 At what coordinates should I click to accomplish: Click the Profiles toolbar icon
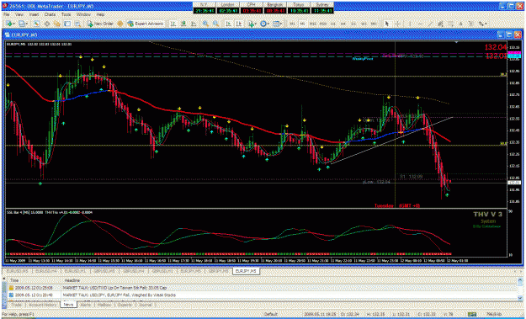coord(21,24)
